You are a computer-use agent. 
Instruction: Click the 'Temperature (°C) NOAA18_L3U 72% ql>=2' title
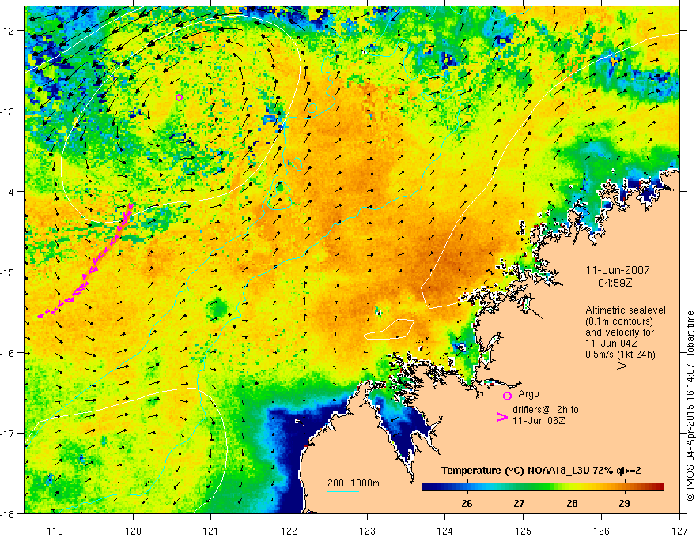541,471
